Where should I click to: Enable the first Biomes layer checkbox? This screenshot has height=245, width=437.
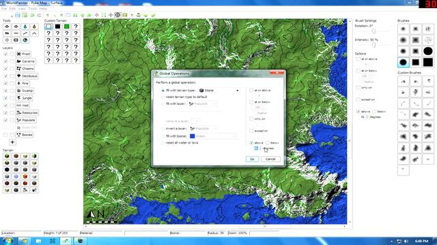[x=5, y=135]
